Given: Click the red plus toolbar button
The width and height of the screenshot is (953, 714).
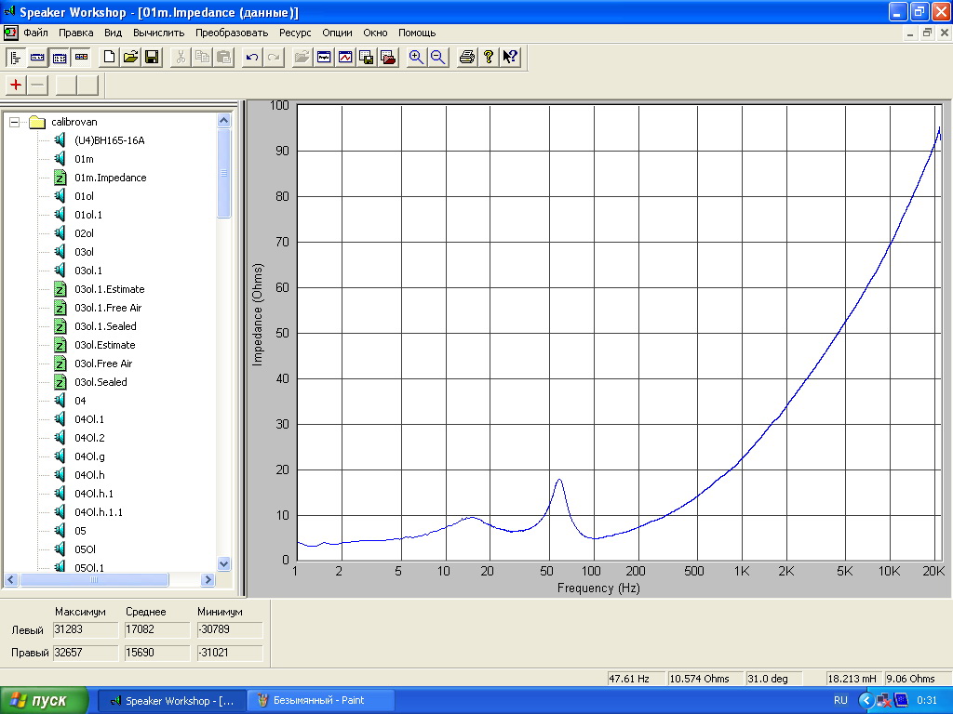Looking at the screenshot, I should coord(16,85).
